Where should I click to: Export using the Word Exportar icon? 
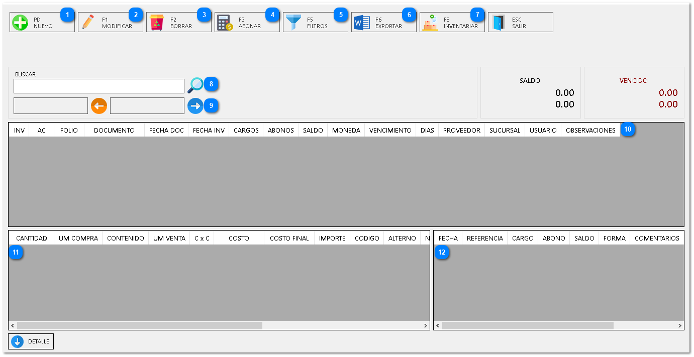[362, 23]
